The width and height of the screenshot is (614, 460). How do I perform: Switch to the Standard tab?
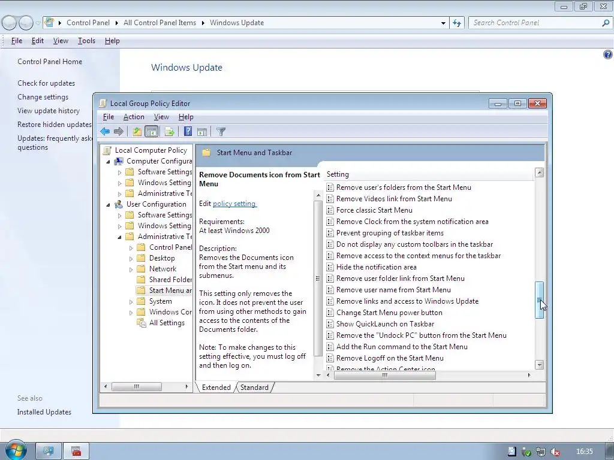click(x=254, y=388)
